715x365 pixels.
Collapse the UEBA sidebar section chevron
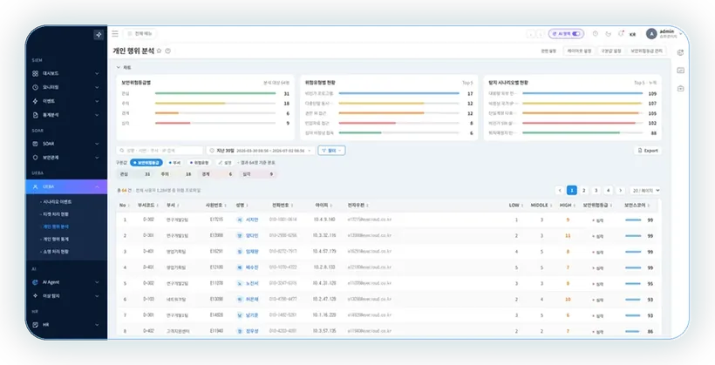tap(97, 186)
